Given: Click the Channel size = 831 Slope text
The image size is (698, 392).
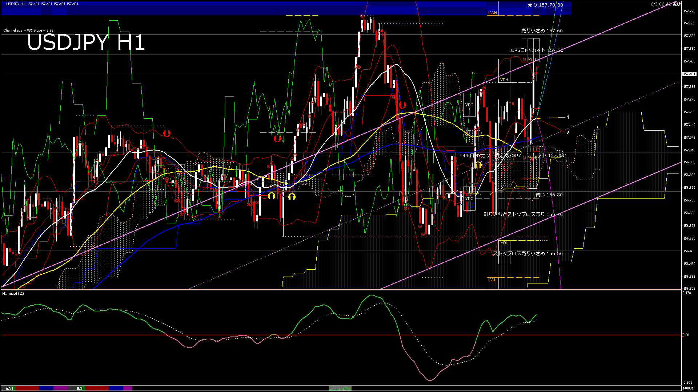Looking at the screenshot, I should 28,30.
